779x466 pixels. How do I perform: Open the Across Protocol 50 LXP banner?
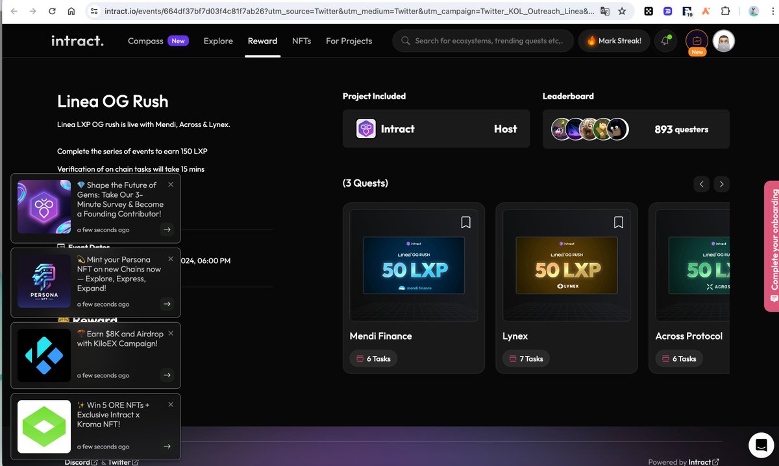[x=699, y=265]
